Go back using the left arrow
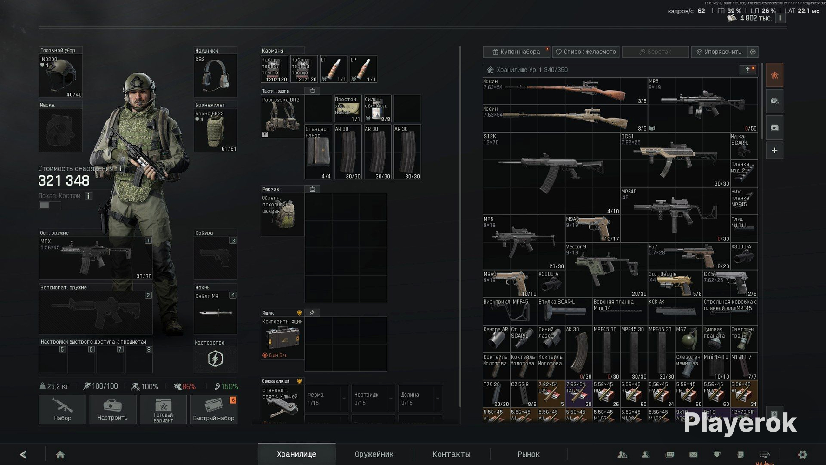 23,454
